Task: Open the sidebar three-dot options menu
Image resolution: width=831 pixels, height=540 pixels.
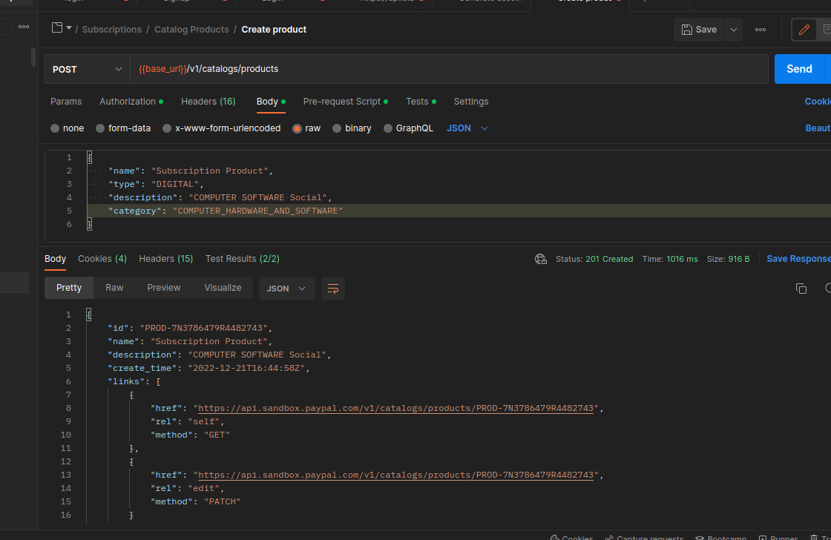Action: pos(24,27)
